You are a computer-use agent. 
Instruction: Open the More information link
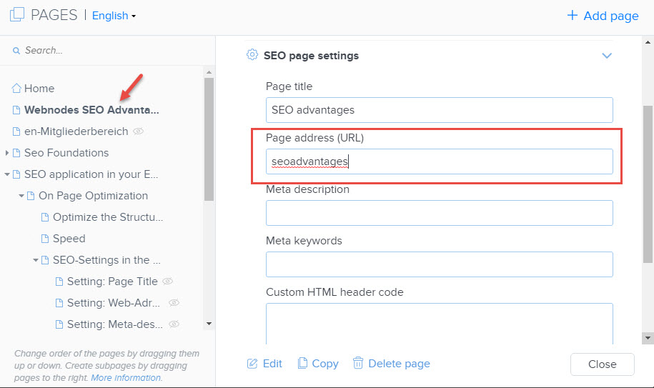click(126, 377)
